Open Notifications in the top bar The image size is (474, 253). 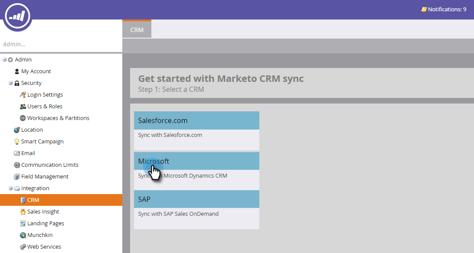(x=444, y=9)
